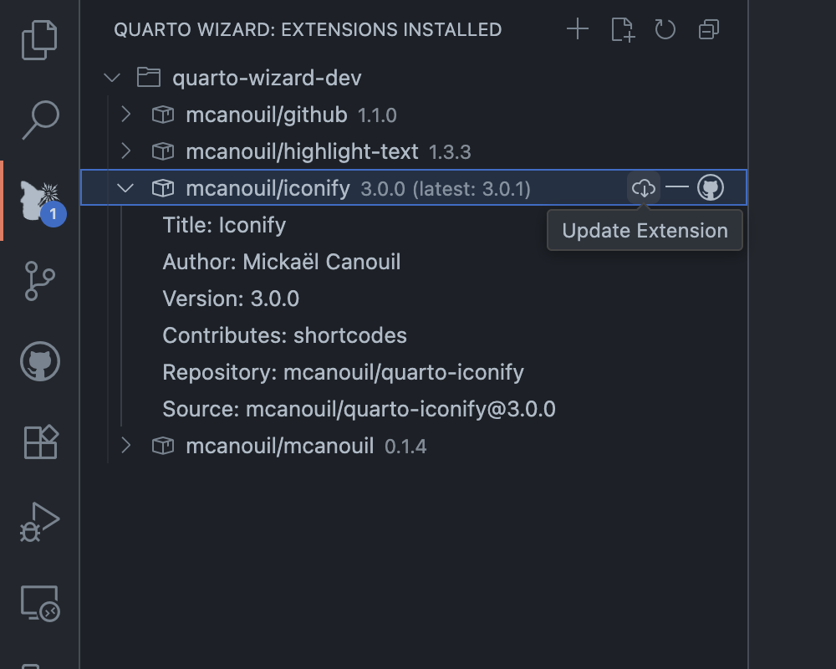Open the iconify repository via the GitHub logo icon
This screenshot has height=669, width=836.
pyautogui.click(x=711, y=188)
